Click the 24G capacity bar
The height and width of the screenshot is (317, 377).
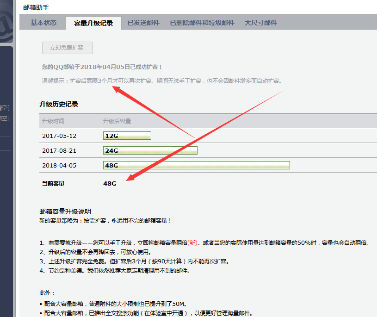(x=150, y=150)
